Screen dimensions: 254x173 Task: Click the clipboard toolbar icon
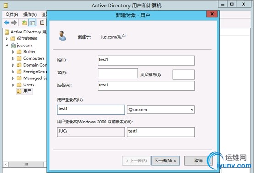[x=42, y=22]
